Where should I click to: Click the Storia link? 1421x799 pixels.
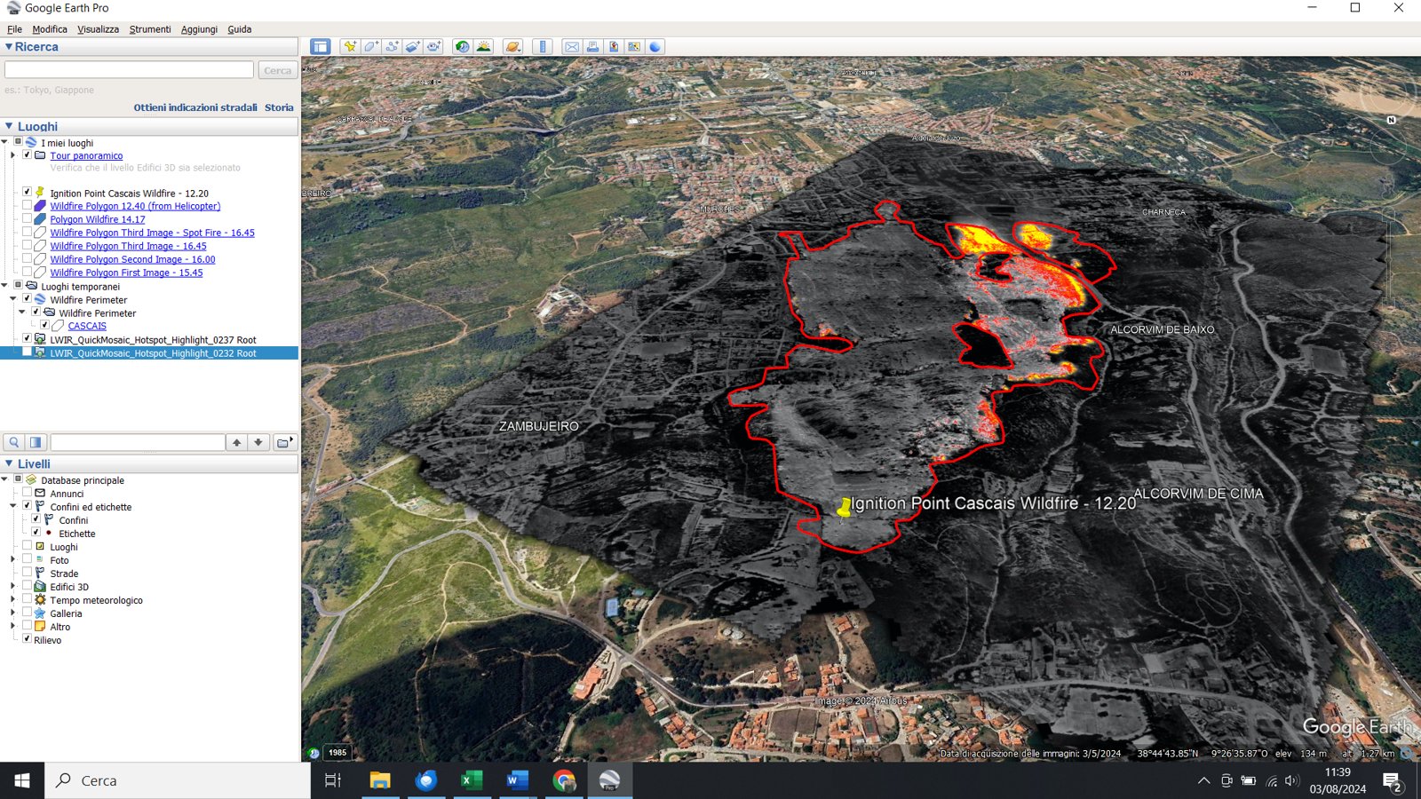279,107
